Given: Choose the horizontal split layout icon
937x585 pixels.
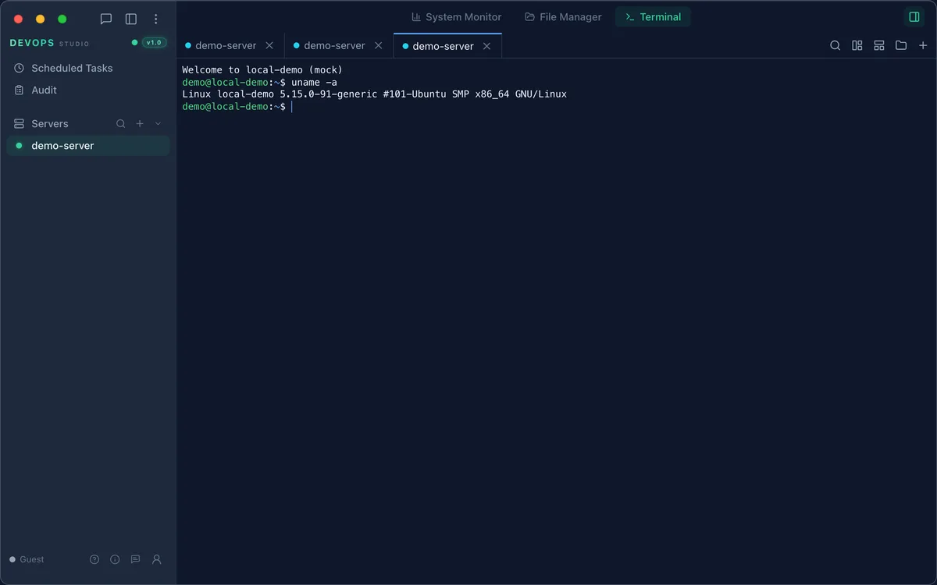Looking at the screenshot, I should click(878, 46).
